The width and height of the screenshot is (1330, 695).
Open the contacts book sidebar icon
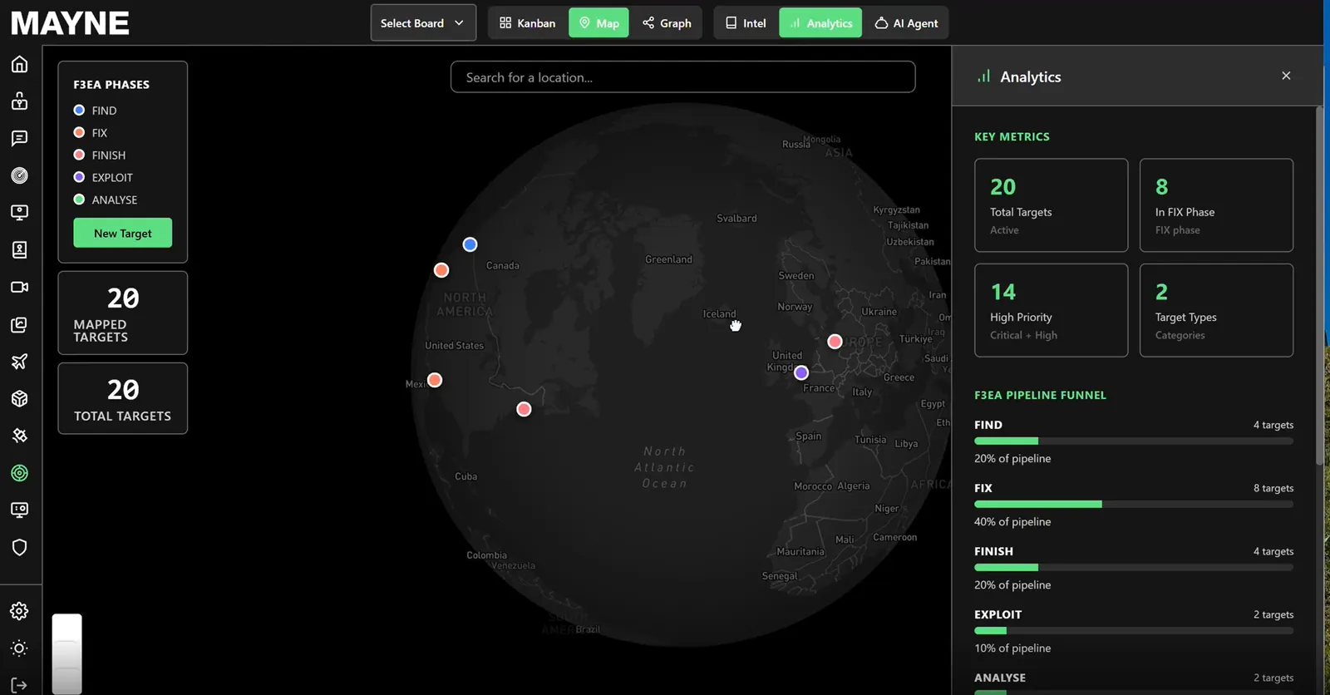point(19,249)
